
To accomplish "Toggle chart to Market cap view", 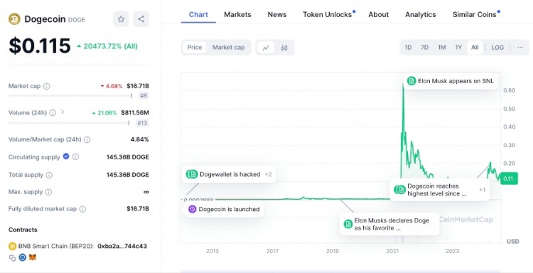I will click(228, 47).
